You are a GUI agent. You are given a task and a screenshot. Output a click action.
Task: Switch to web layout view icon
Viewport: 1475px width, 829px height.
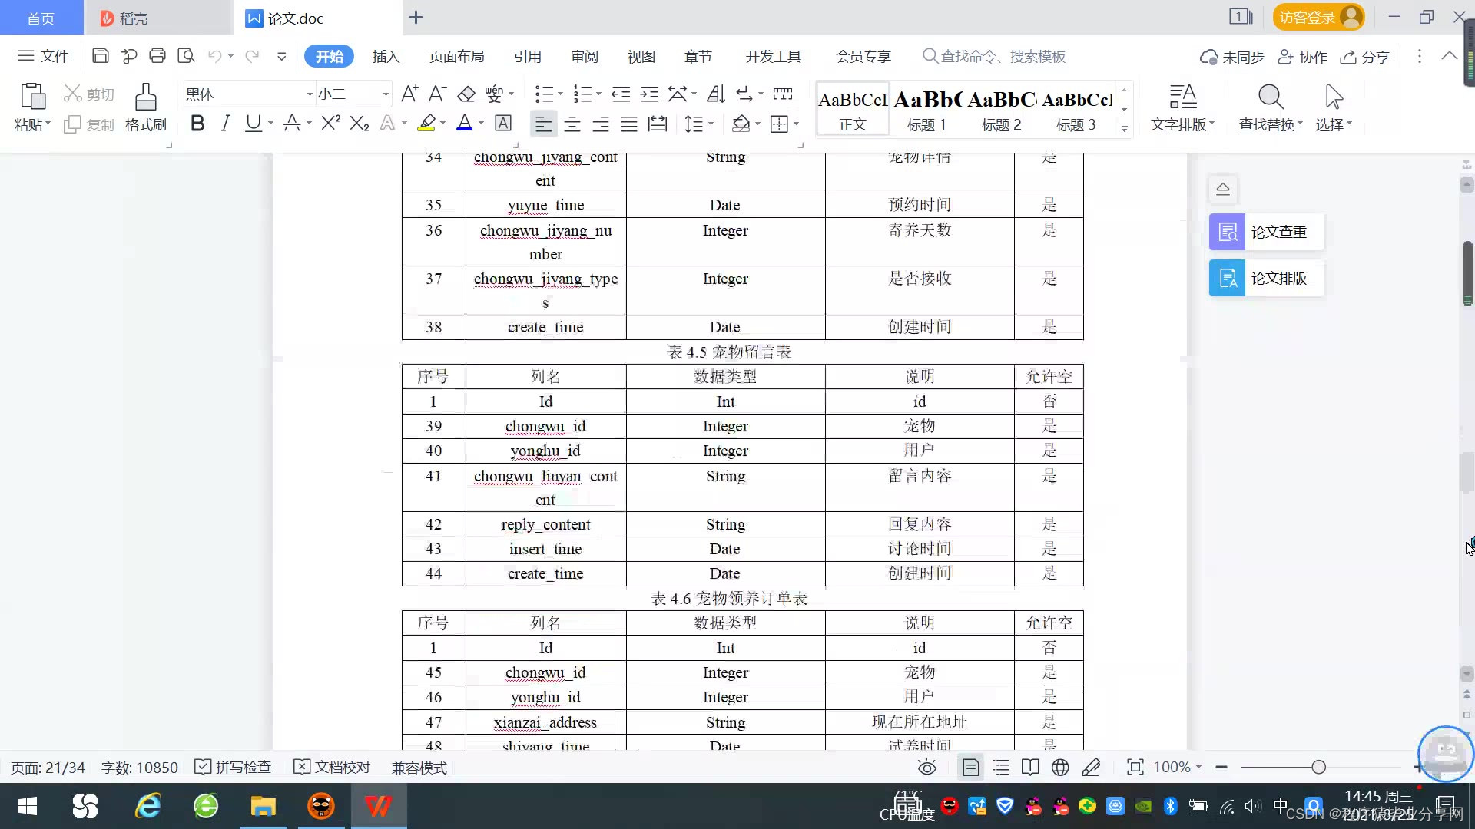1060,768
